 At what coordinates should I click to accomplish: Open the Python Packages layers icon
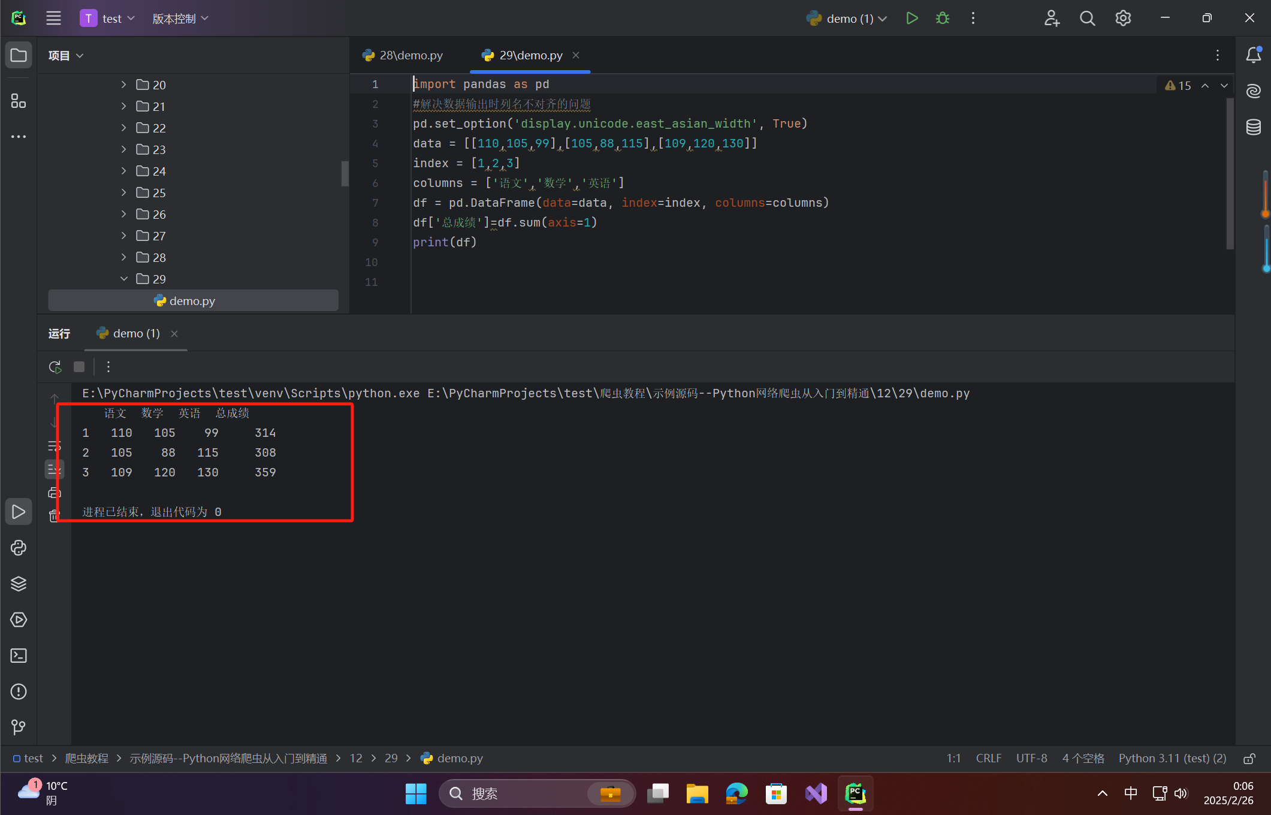click(19, 584)
